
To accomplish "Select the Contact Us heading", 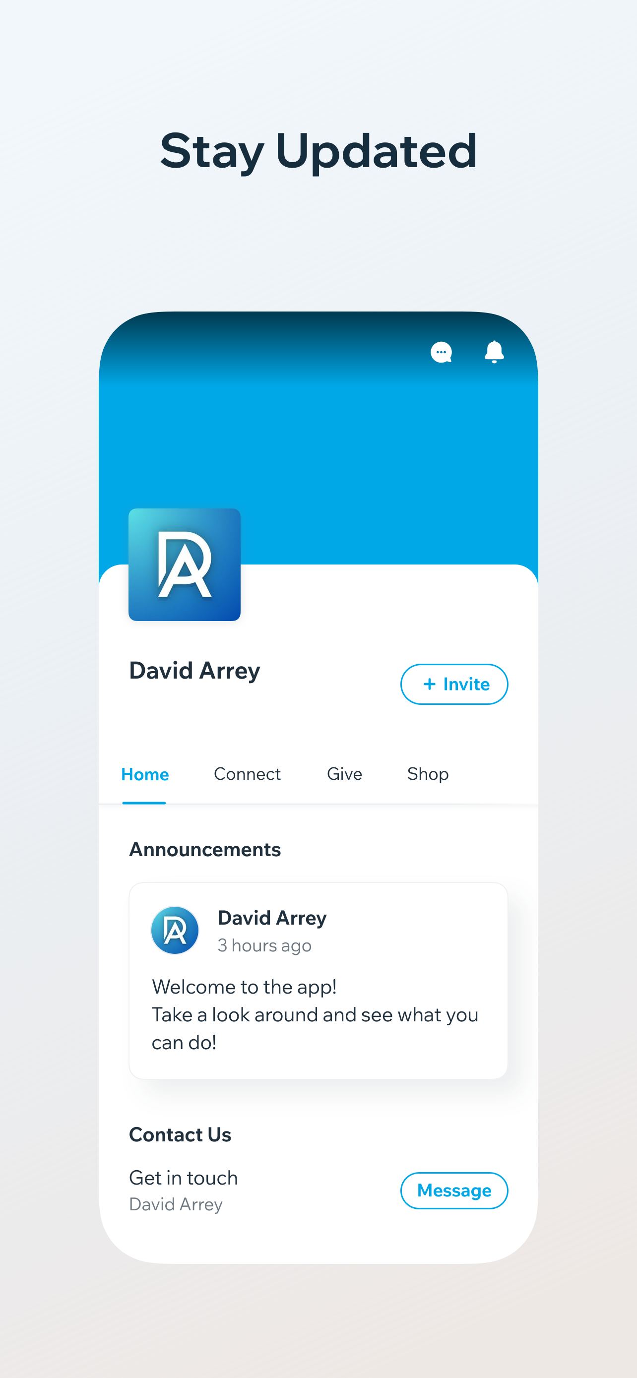I will [x=180, y=1134].
